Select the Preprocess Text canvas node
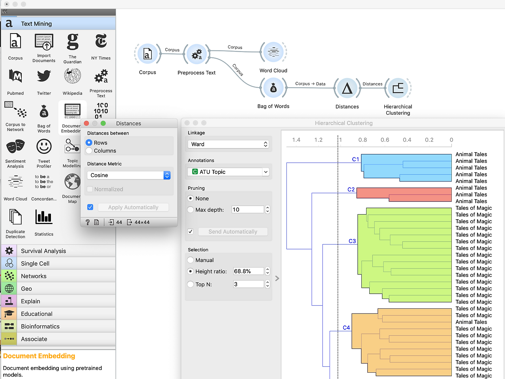 196,54
